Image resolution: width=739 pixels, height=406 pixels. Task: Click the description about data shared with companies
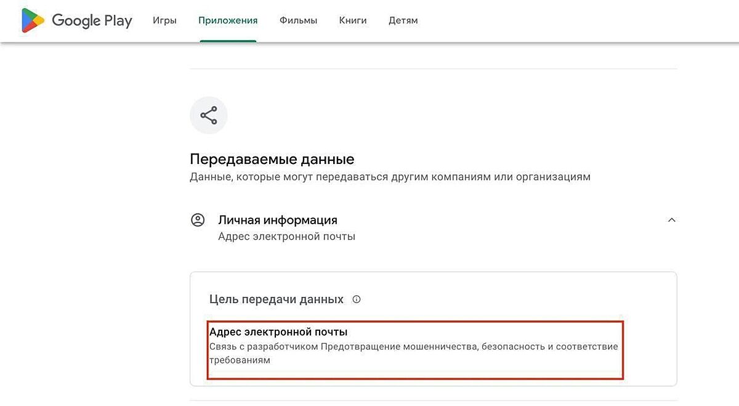pyautogui.click(x=390, y=177)
